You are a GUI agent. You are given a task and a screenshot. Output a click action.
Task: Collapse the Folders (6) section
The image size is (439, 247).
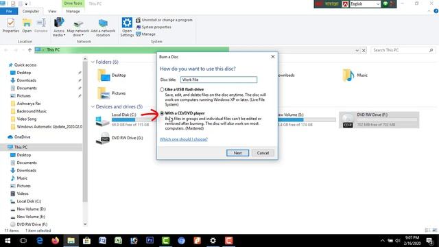tap(93, 62)
